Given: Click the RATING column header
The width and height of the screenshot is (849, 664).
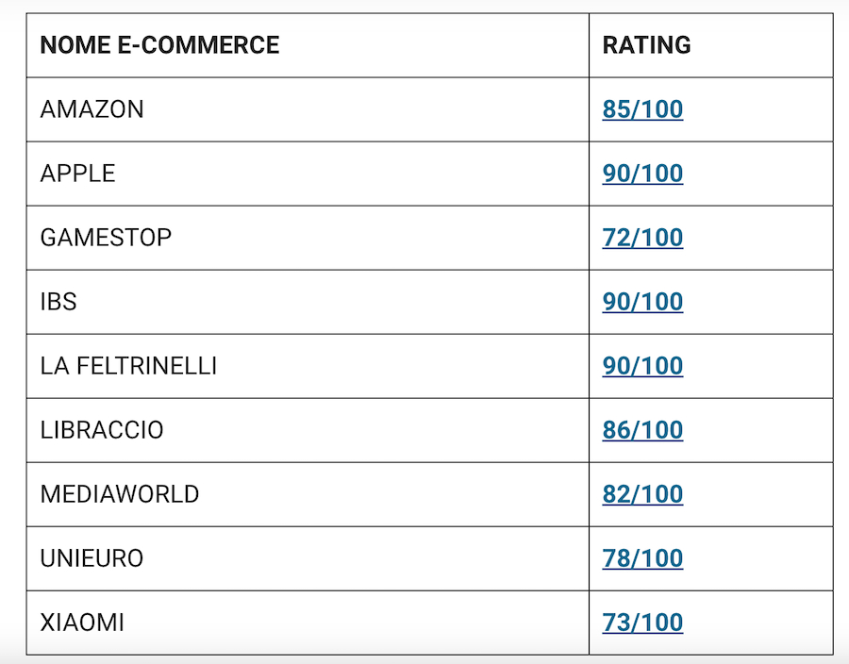Looking at the screenshot, I should click(x=646, y=45).
